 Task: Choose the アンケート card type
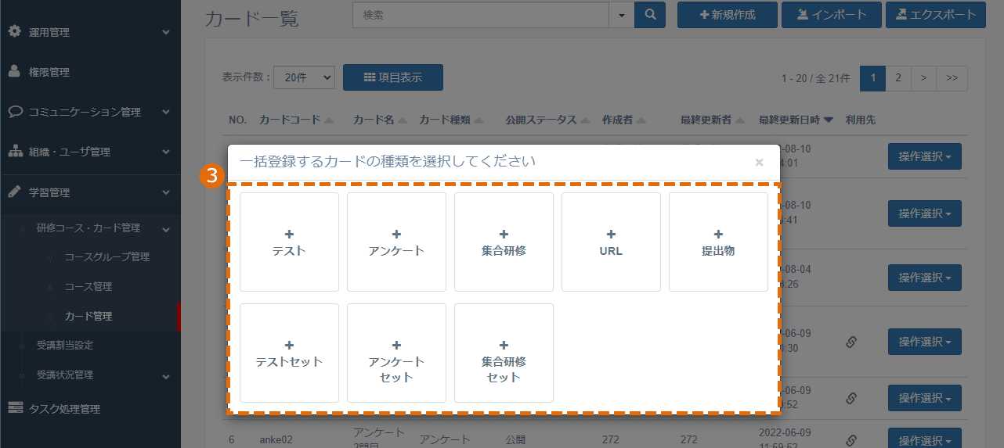396,242
